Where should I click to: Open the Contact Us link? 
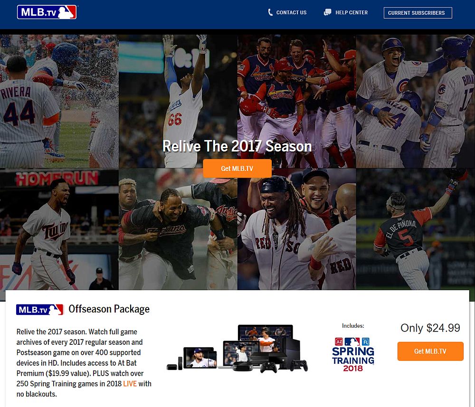(x=291, y=12)
